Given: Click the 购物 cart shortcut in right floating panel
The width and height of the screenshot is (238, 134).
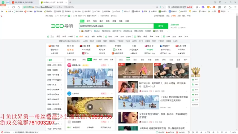Looking at the screenshot, I should pos(195,85).
